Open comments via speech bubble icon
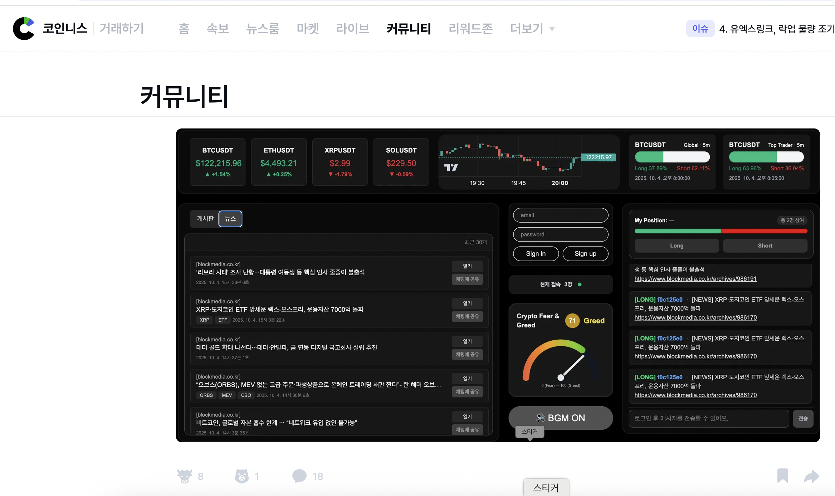Viewport: 835px width, 496px height. click(299, 476)
